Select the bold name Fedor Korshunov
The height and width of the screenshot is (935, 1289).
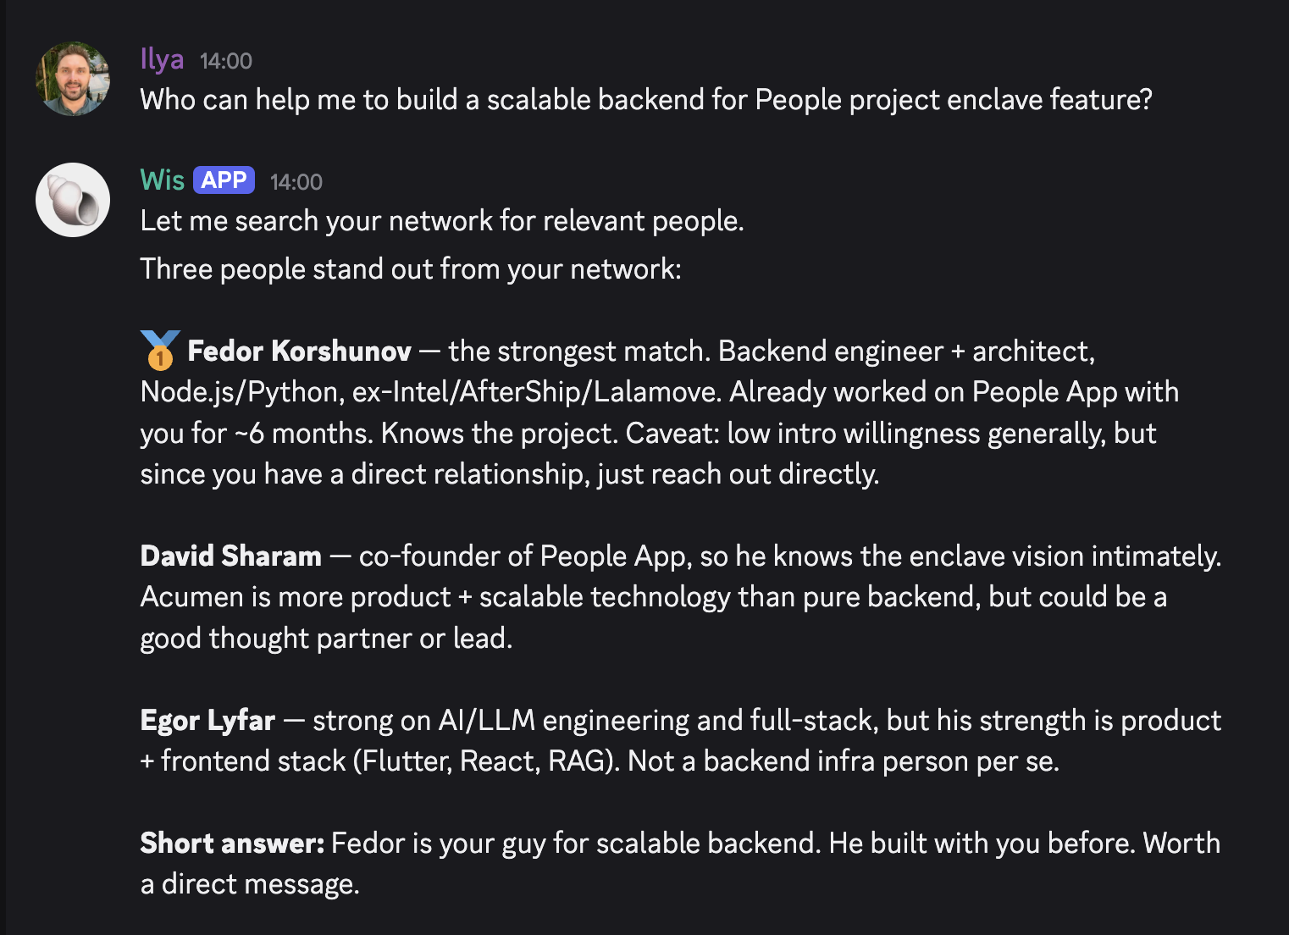coord(298,350)
